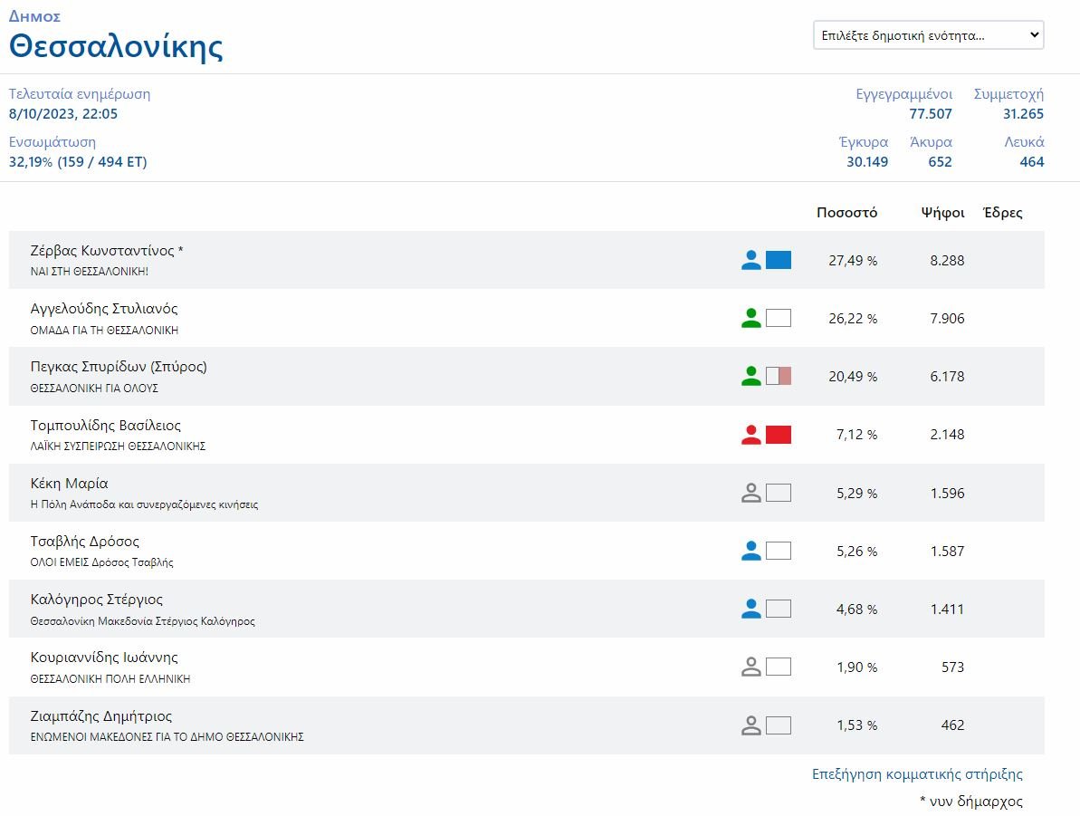Select candidate name Ζέρβας Κωνσταντίνος
This screenshot has width=1080, height=816.
click(102, 250)
